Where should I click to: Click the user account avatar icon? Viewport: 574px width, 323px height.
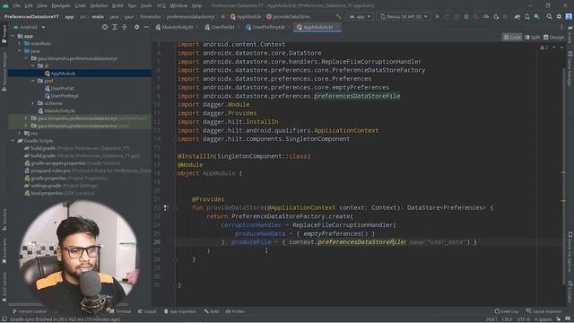point(569,16)
